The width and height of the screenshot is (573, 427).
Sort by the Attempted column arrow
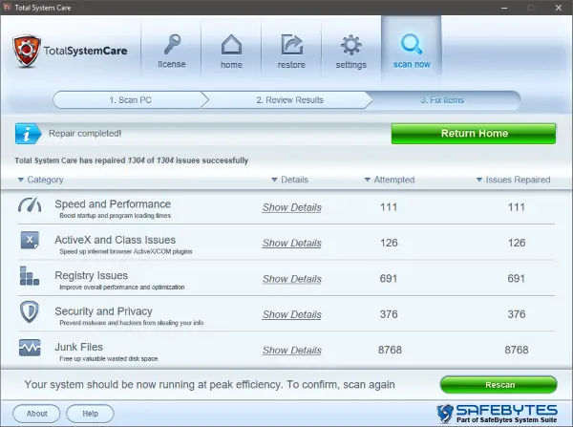point(368,180)
